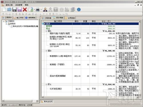
Task: Collapse the 总计 row
Action: (45, 24)
